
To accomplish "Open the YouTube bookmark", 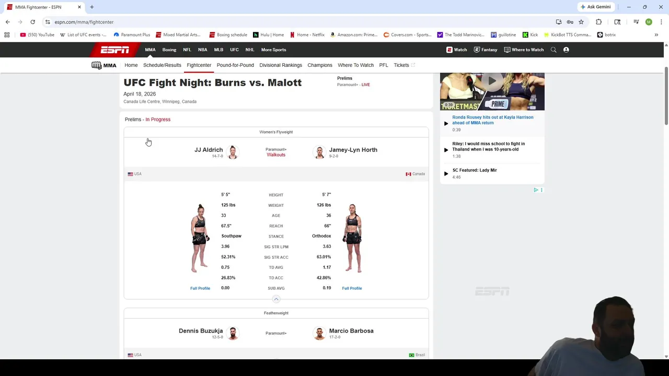I will click(x=37, y=34).
